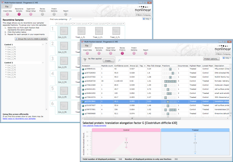233x162 pixels.
Task: Select Con_3_F6 run thumbnail
Action: 64,106
